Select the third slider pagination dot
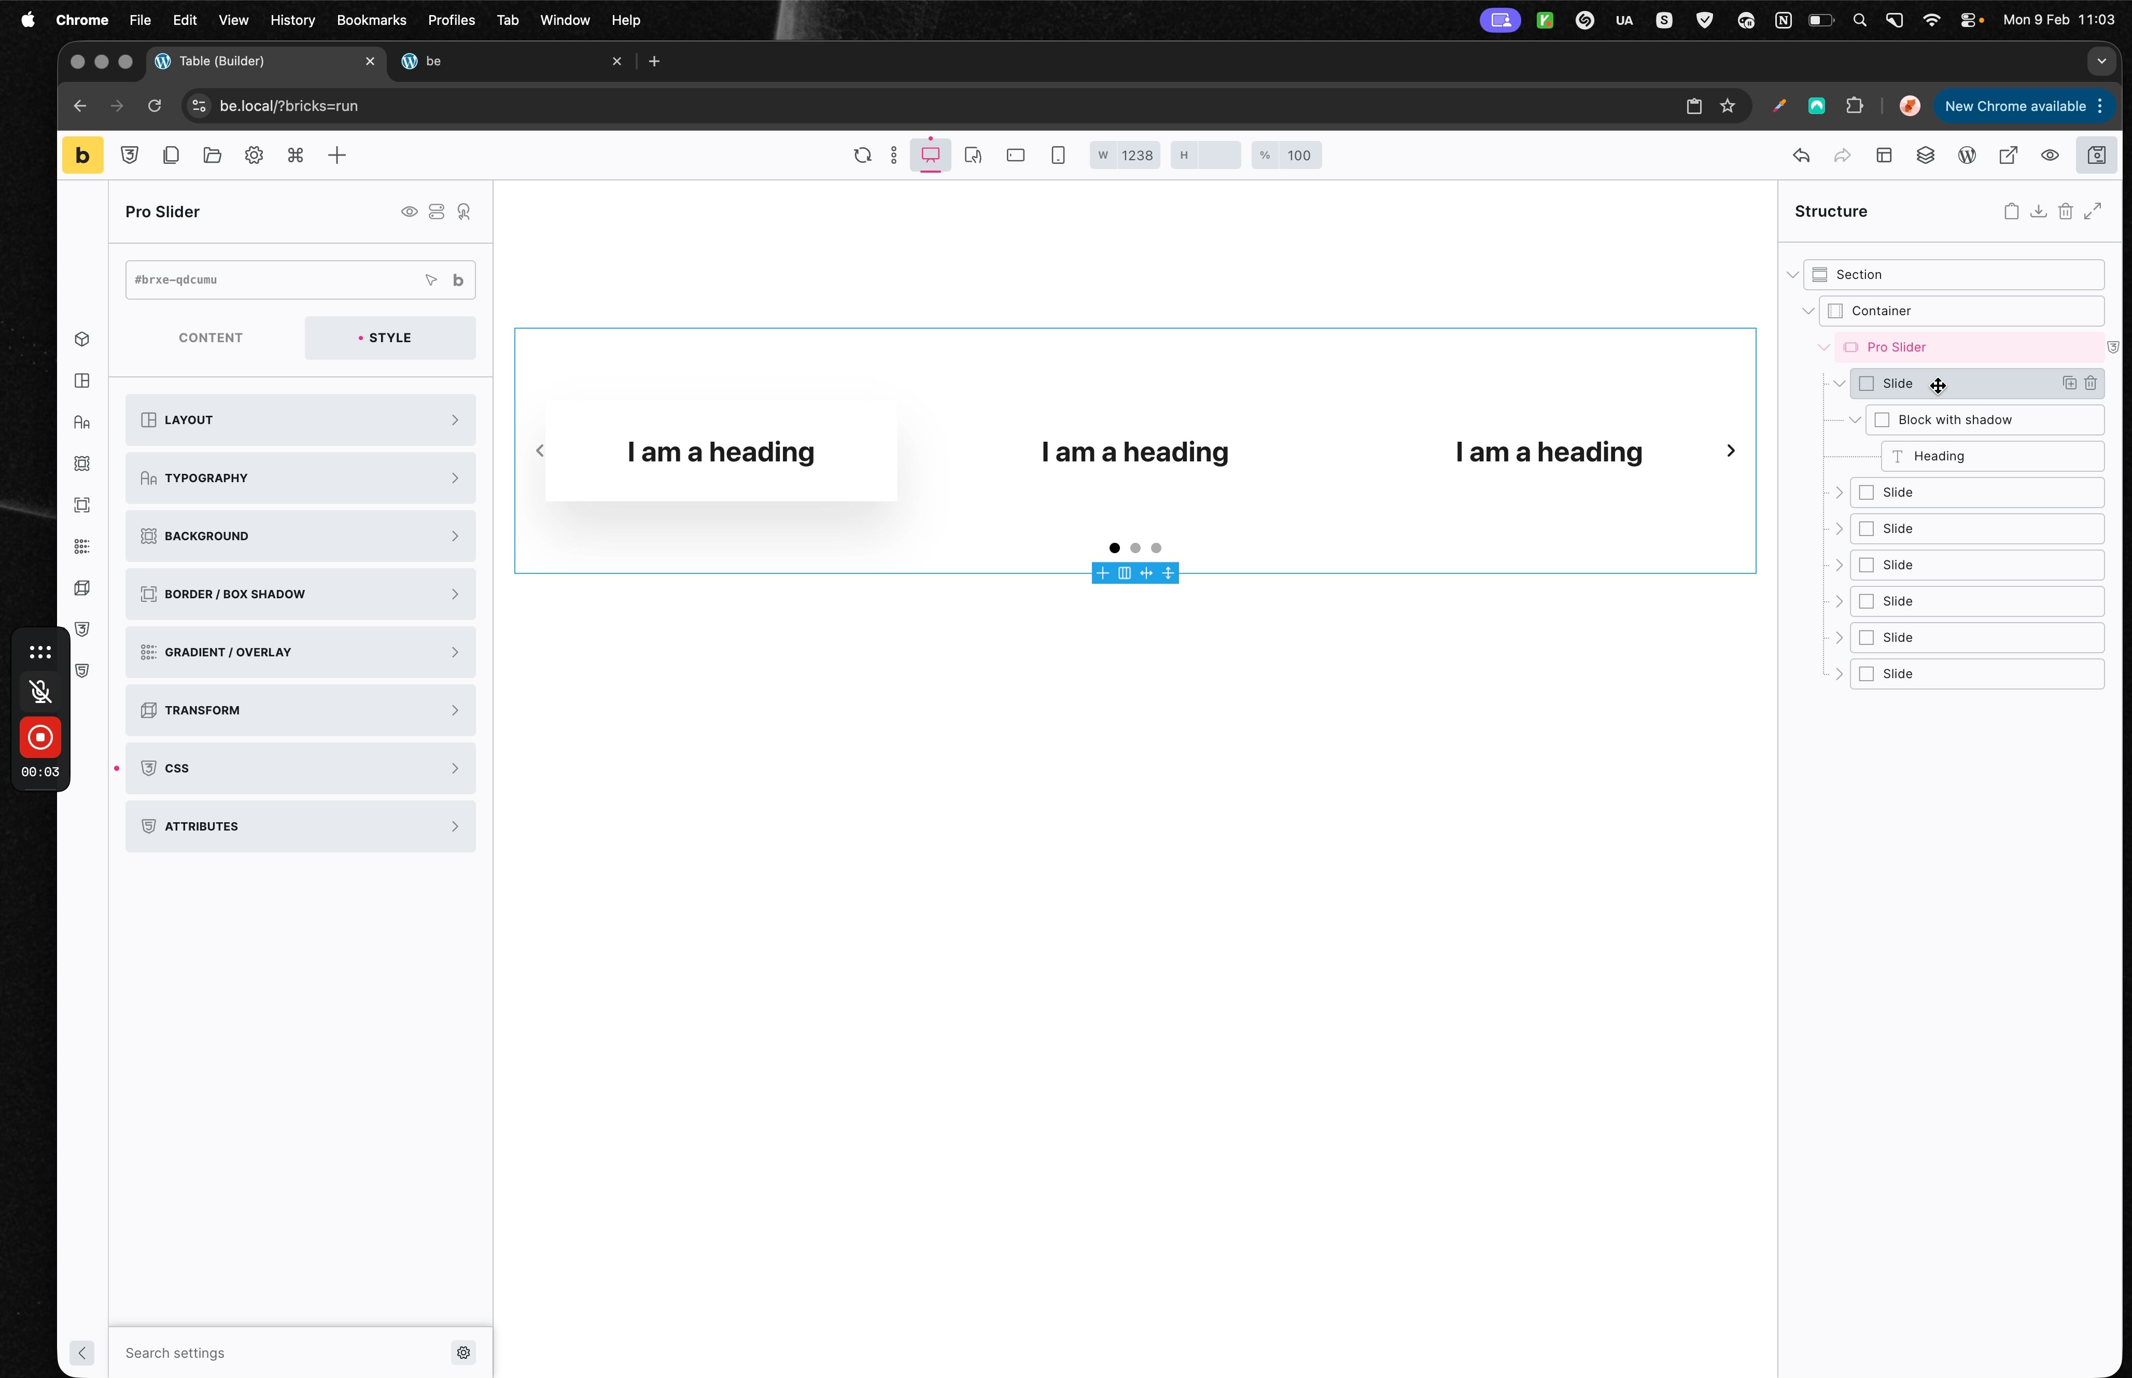This screenshot has height=1378, width=2132. click(x=1156, y=547)
